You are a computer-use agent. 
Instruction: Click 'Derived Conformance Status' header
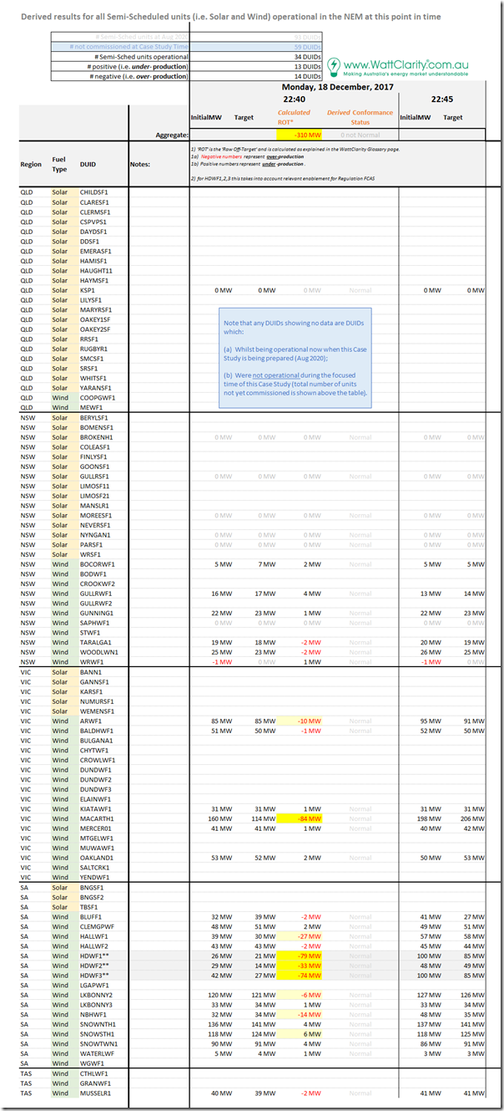pyautogui.click(x=360, y=116)
